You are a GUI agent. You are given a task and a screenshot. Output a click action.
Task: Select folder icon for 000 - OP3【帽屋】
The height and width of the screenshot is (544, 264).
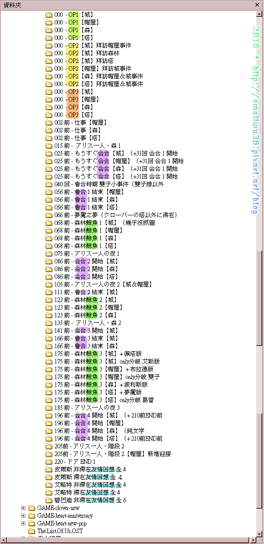coord(49,99)
